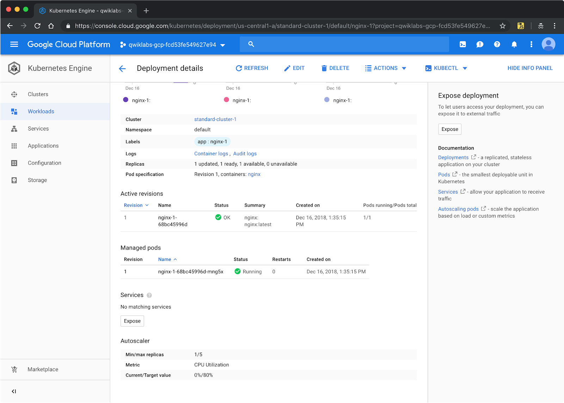Open the nginx container link
The width and height of the screenshot is (564, 403).
point(254,175)
